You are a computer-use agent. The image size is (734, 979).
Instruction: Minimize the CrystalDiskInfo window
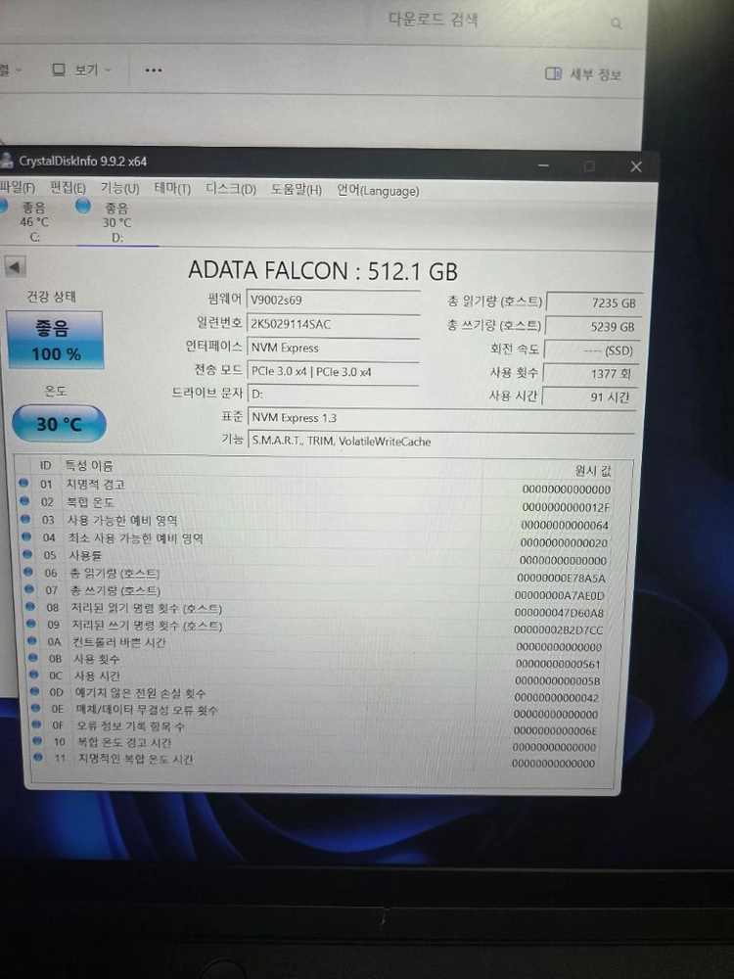[543, 165]
